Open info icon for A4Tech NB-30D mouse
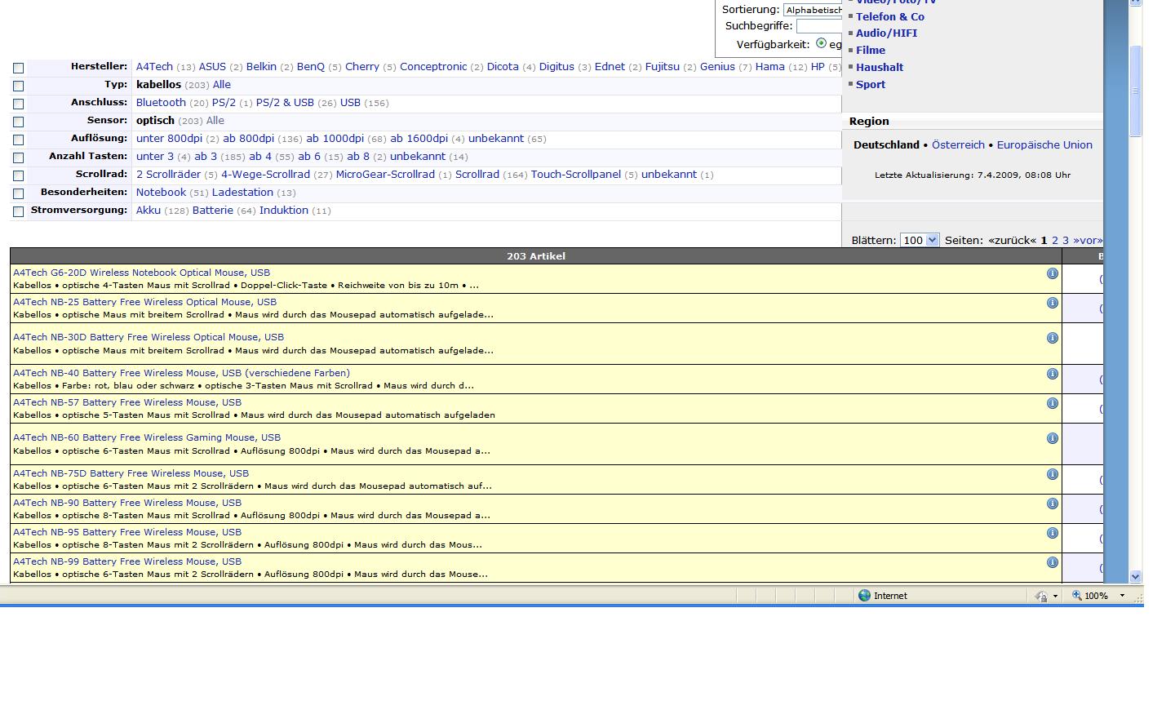This screenshot has width=1175, height=710. (1053, 338)
